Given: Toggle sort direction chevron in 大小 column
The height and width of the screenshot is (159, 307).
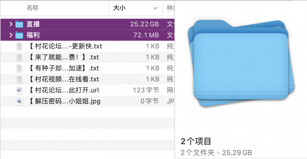Looking at the screenshot, I should pos(155,8).
